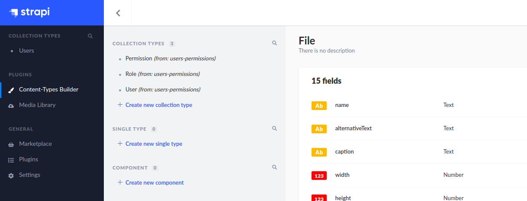Plus icon beside Create new collection type
This screenshot has width=527, height=201.
point(120,105)
